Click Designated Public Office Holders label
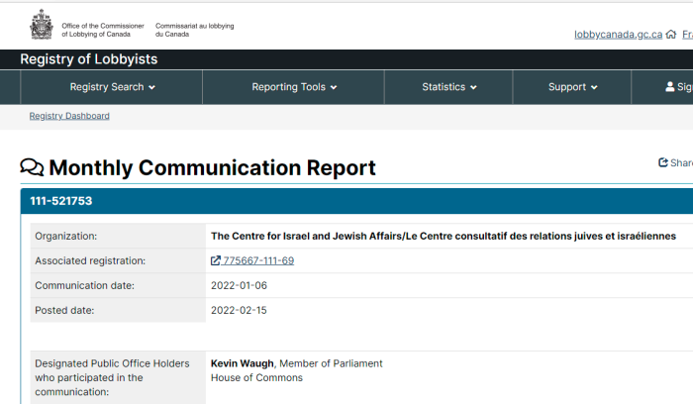Viewport: 693px width, 404px height. click(x=112, y=377)
